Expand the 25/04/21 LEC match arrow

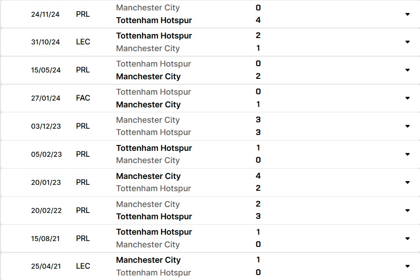407,266
